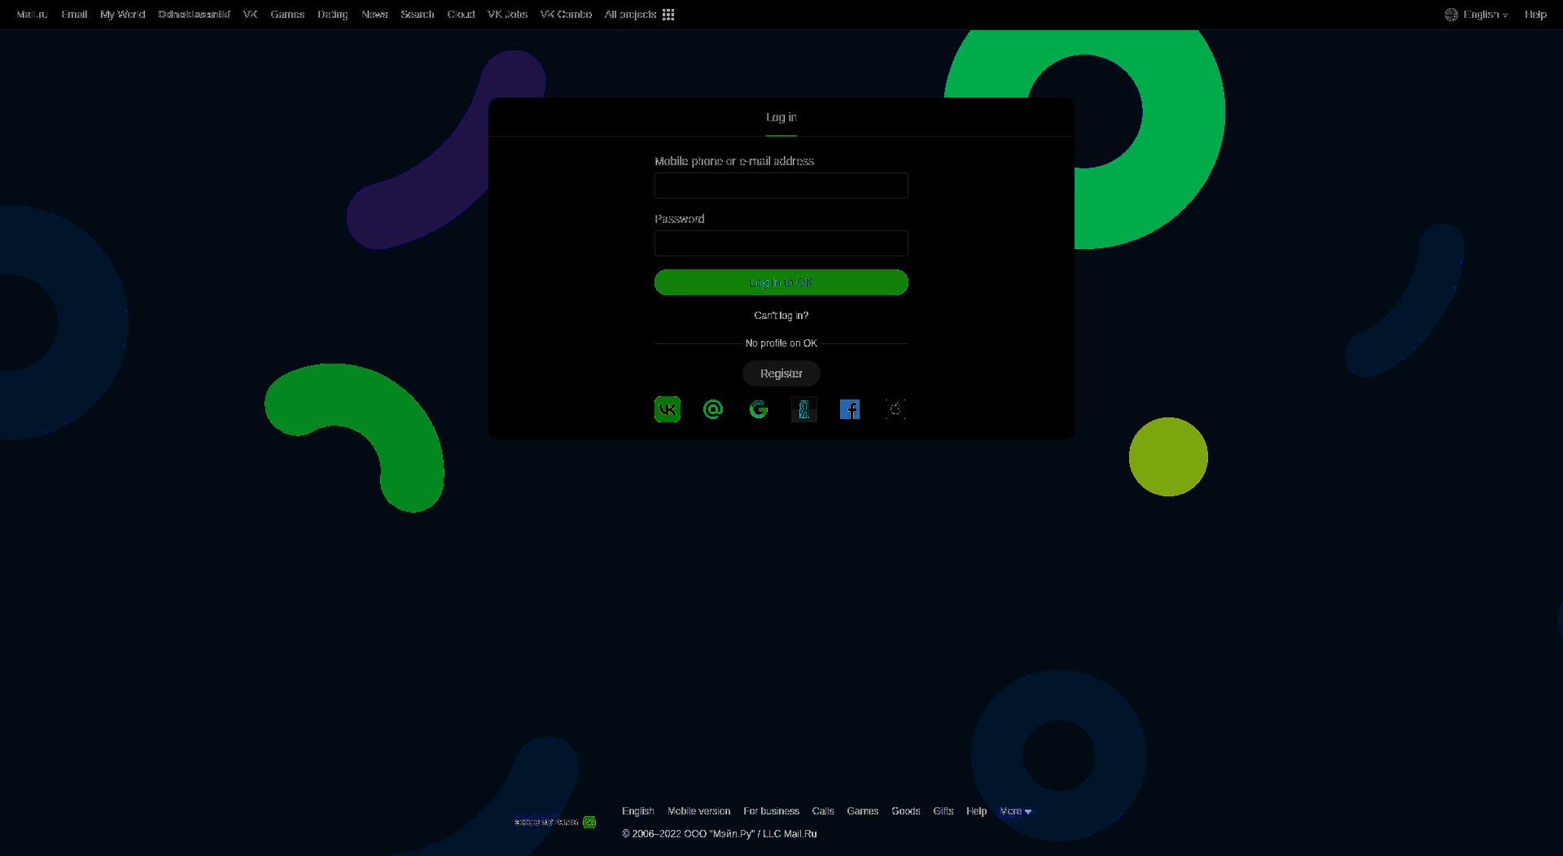
Task: Sign in with the Facebook icon
Action: point(850,409)
